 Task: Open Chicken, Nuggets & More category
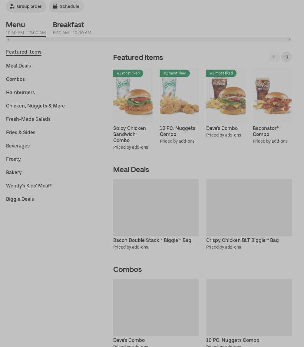click(x=35, y=106)
